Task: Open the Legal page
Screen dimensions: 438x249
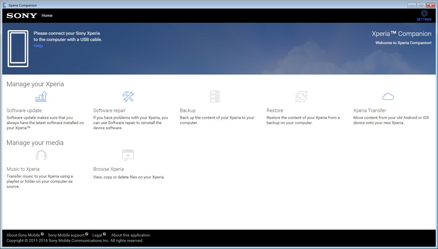Action: [x=96, y=235]
